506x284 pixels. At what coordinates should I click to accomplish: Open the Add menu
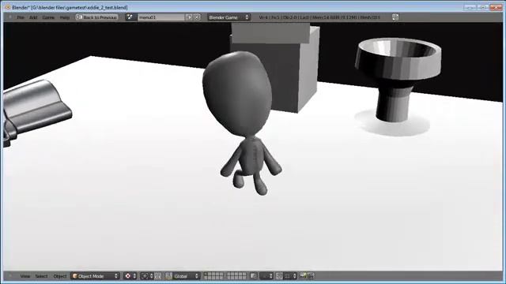pos(33,17)
